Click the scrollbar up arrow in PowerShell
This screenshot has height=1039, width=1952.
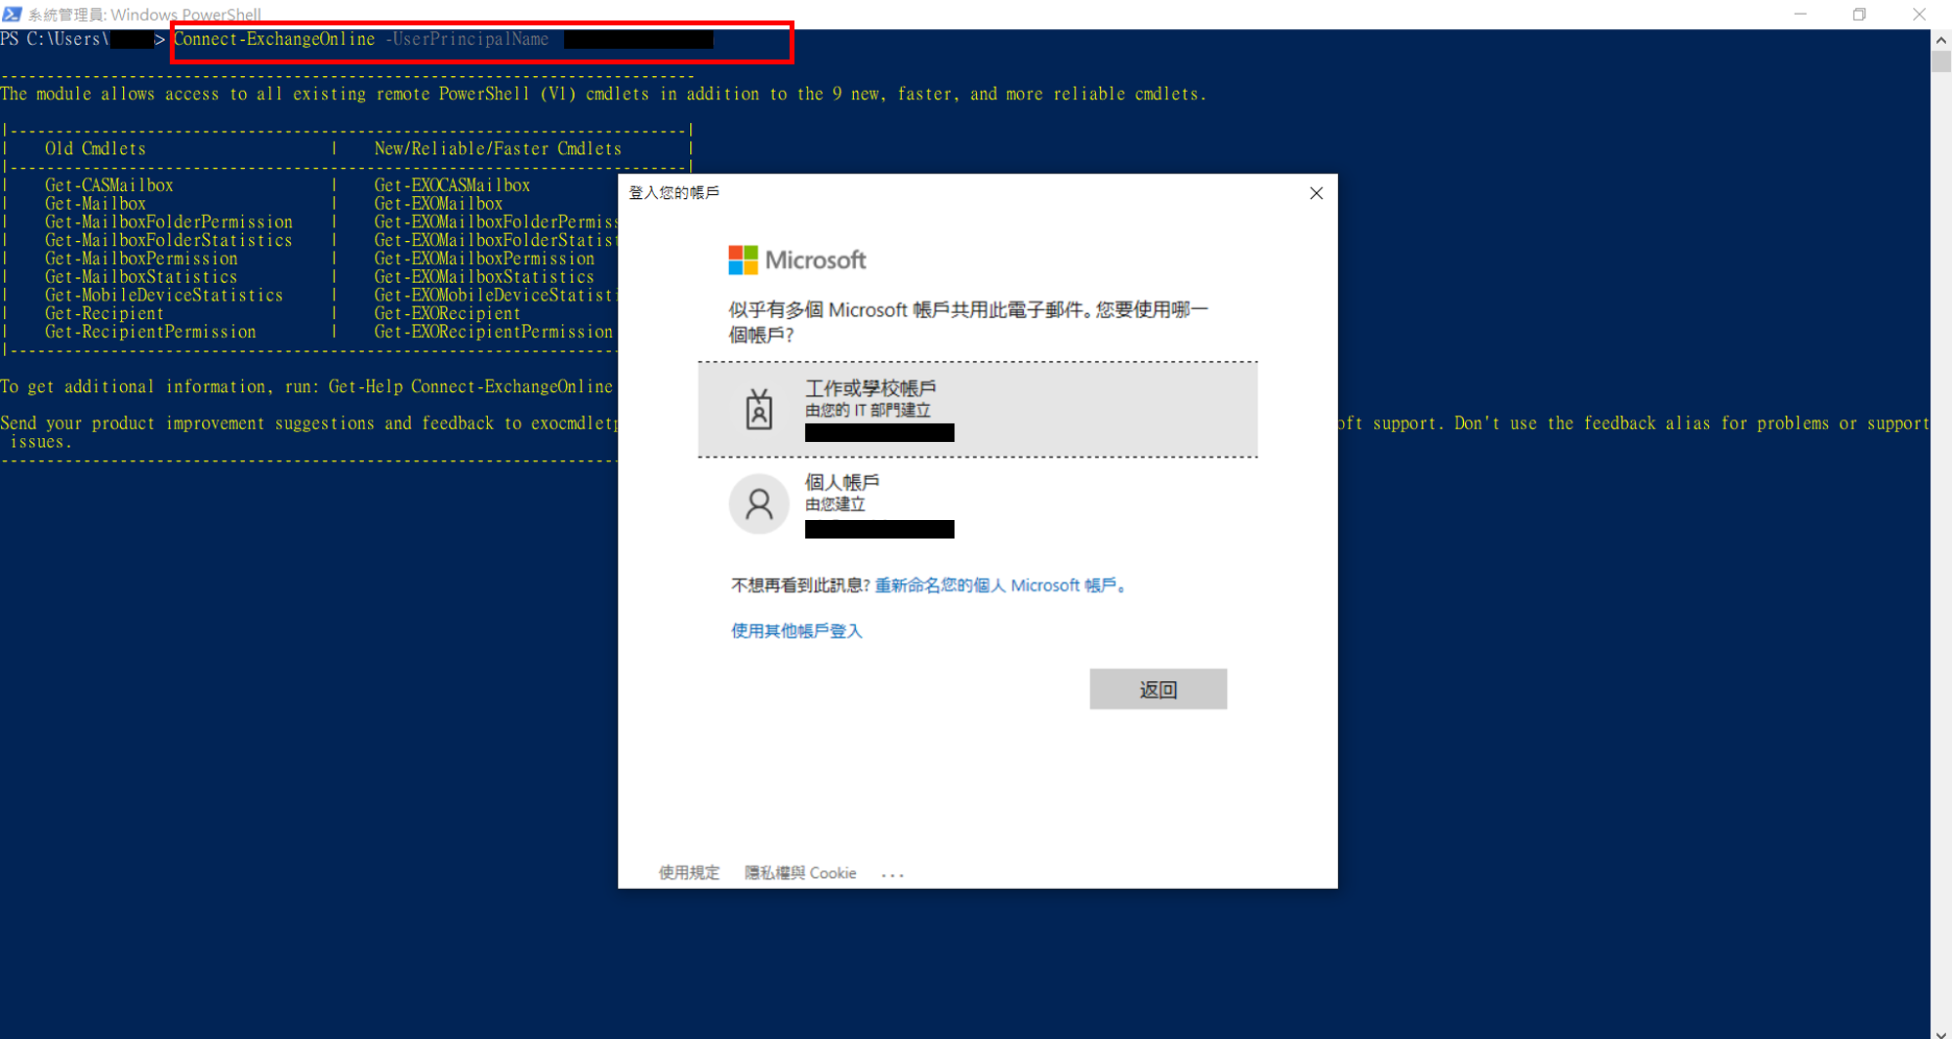point(1940,40)
